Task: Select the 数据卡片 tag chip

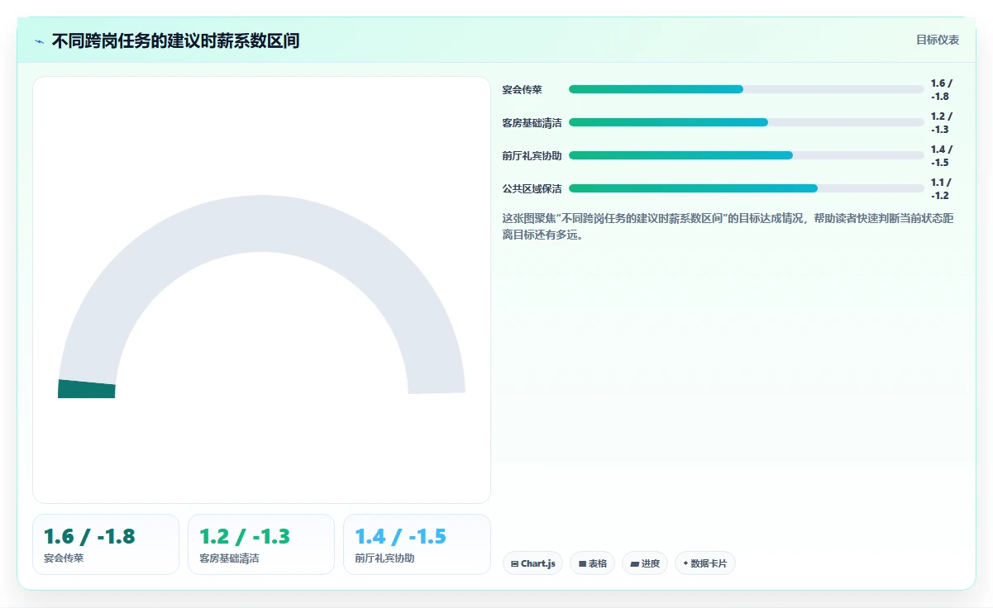Action: coord(704,563)
